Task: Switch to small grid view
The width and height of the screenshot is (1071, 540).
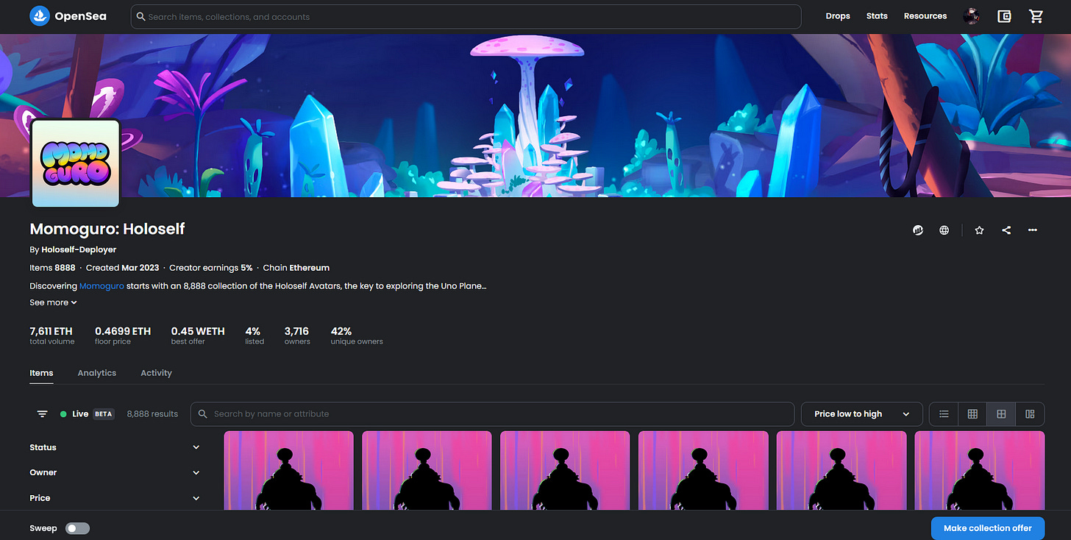Action: 972,414
